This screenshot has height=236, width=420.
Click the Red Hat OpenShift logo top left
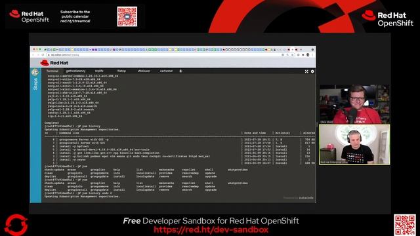pos(29,16)
